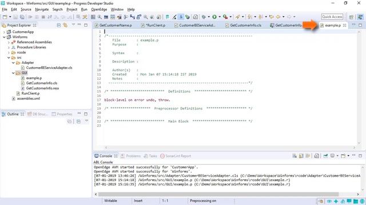This screenshot has width=366, height=205.
Task: Click the Debug gear icon in toolbar
Action: (x=204, y=17)
